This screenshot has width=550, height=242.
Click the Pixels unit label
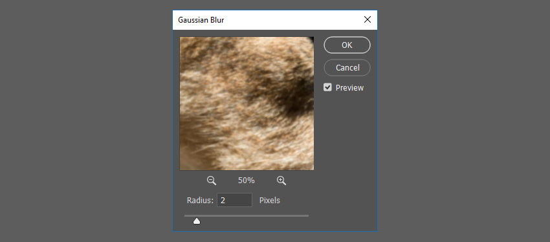tap(269, 200)
